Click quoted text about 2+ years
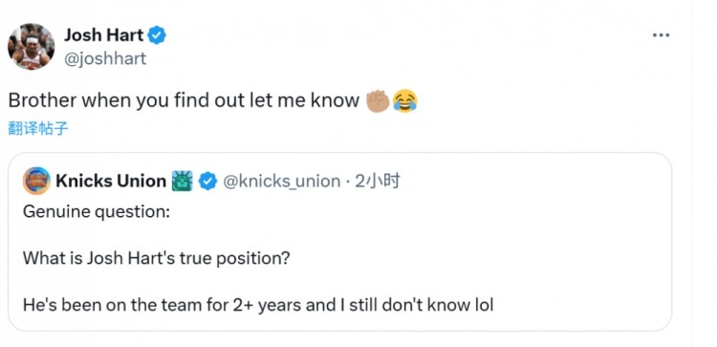The height and width of the screenshot is (347, 717). point(258,305)
